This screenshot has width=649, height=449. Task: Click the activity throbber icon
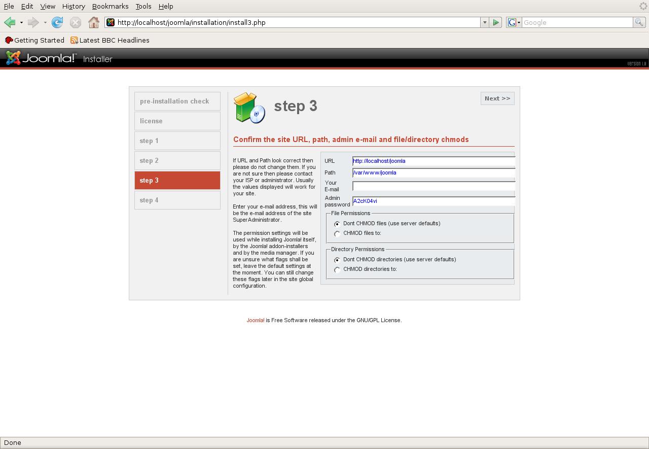643,6
